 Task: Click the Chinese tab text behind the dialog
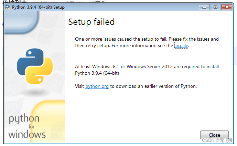(15, 1)
